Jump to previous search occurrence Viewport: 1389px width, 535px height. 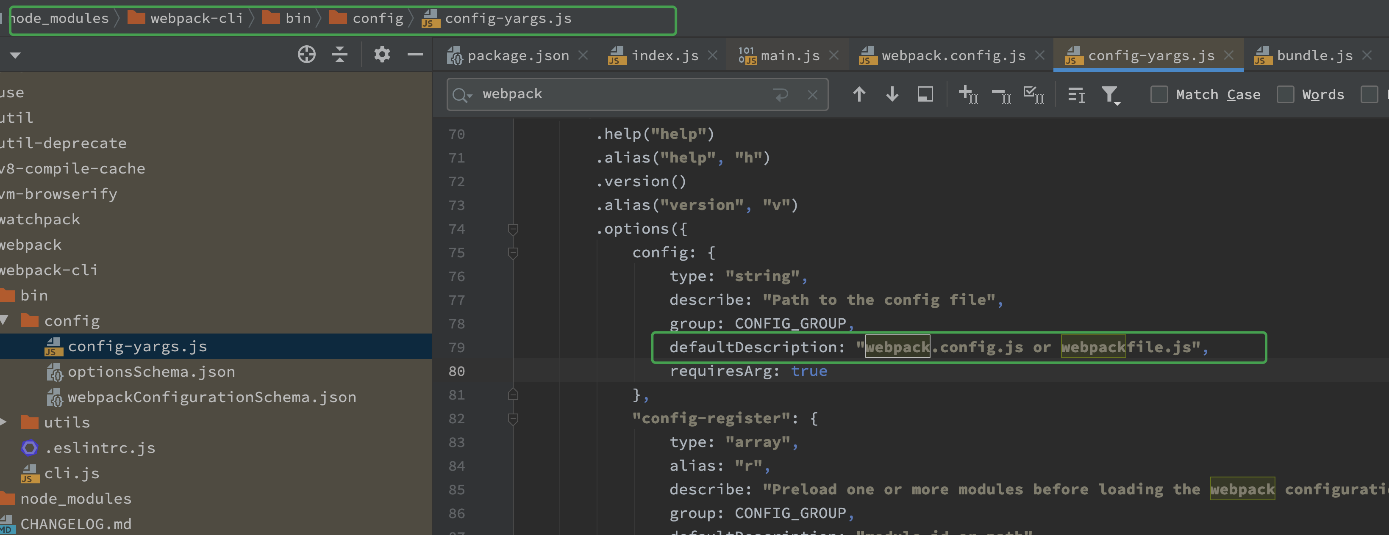(859, 94)
